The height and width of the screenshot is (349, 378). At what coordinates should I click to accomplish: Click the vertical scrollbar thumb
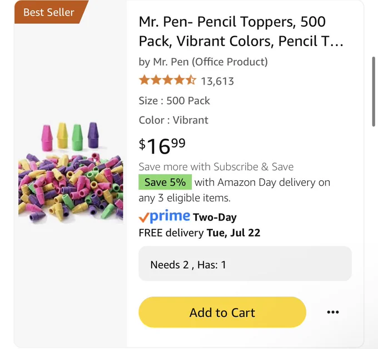point(374,91)
